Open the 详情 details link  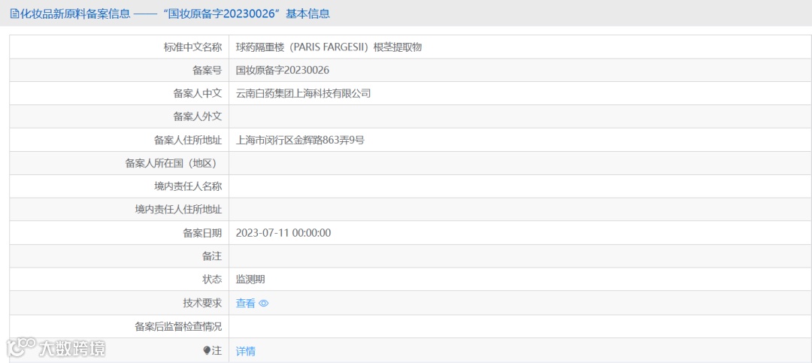click(x=245, y=351)
